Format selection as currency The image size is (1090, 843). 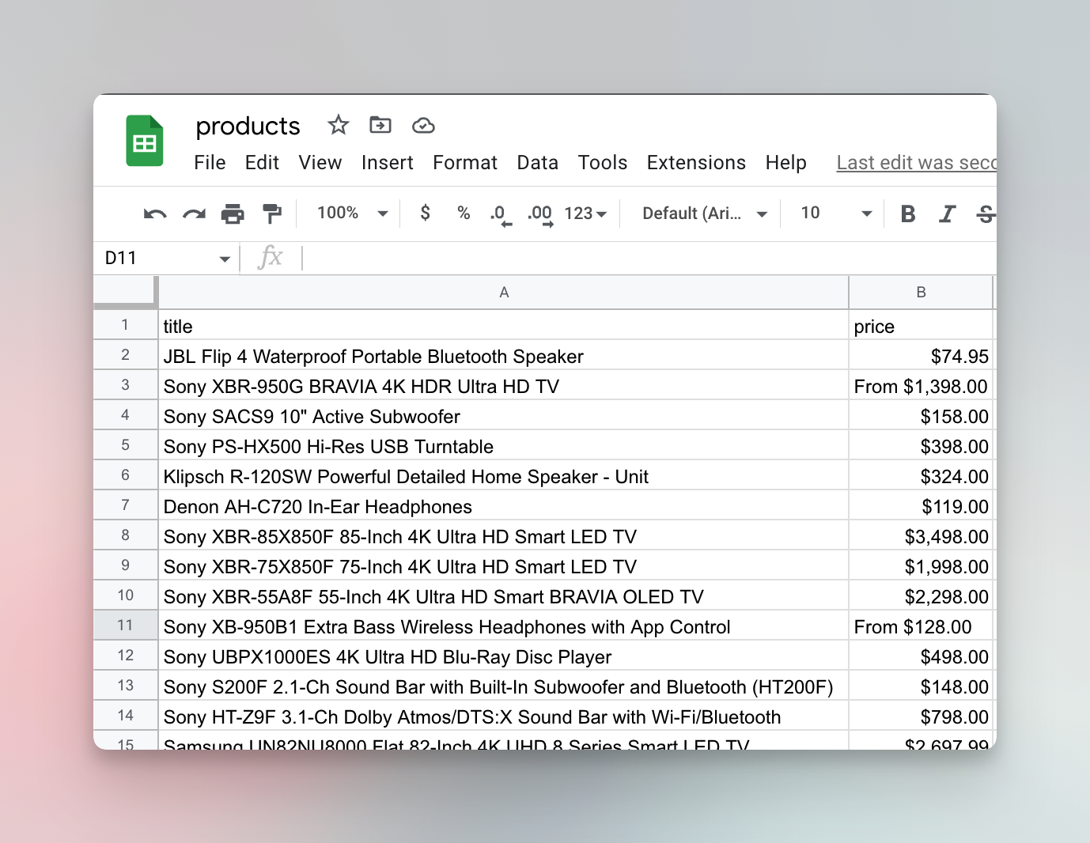point(425,214)
